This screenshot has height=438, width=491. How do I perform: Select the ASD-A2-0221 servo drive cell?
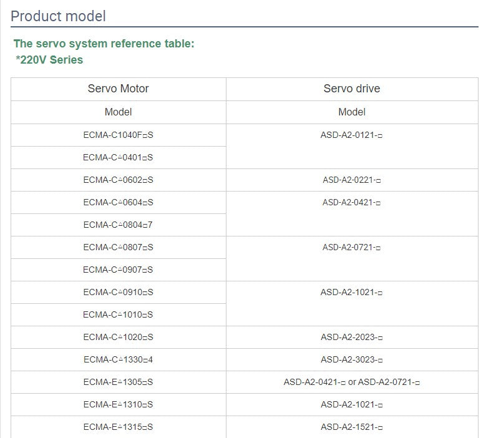351,180
